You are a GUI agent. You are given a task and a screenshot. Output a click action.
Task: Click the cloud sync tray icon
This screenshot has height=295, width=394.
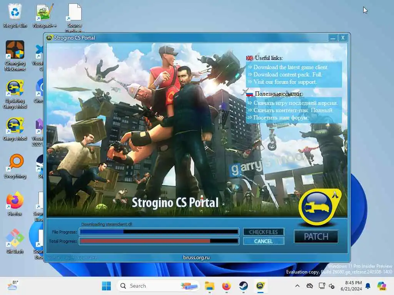coord(310,286)
